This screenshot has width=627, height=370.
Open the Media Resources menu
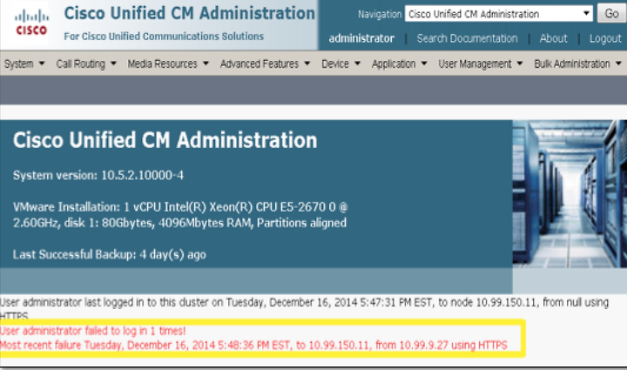pyautogui.click(x=168, y=64)
